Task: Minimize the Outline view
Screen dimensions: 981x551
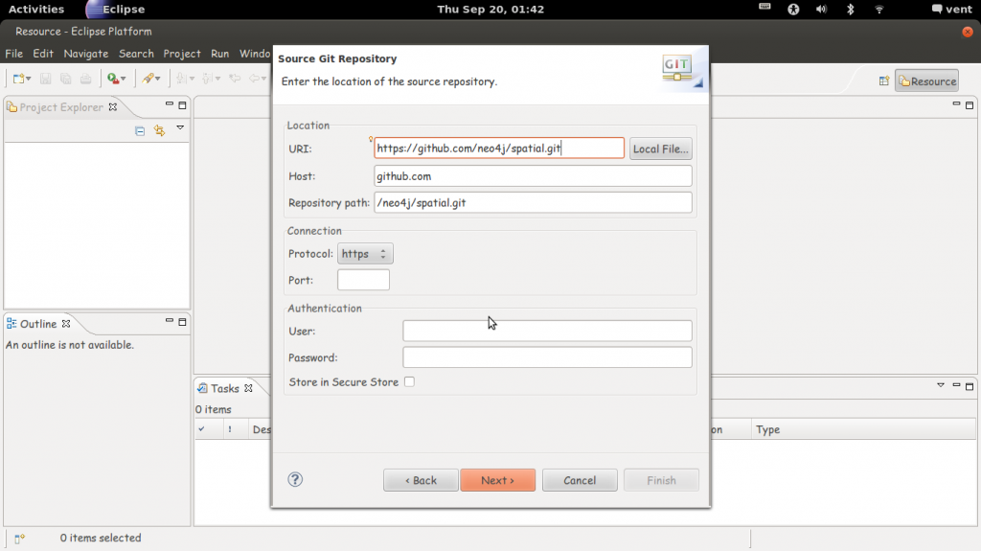Action: [169, 320]
